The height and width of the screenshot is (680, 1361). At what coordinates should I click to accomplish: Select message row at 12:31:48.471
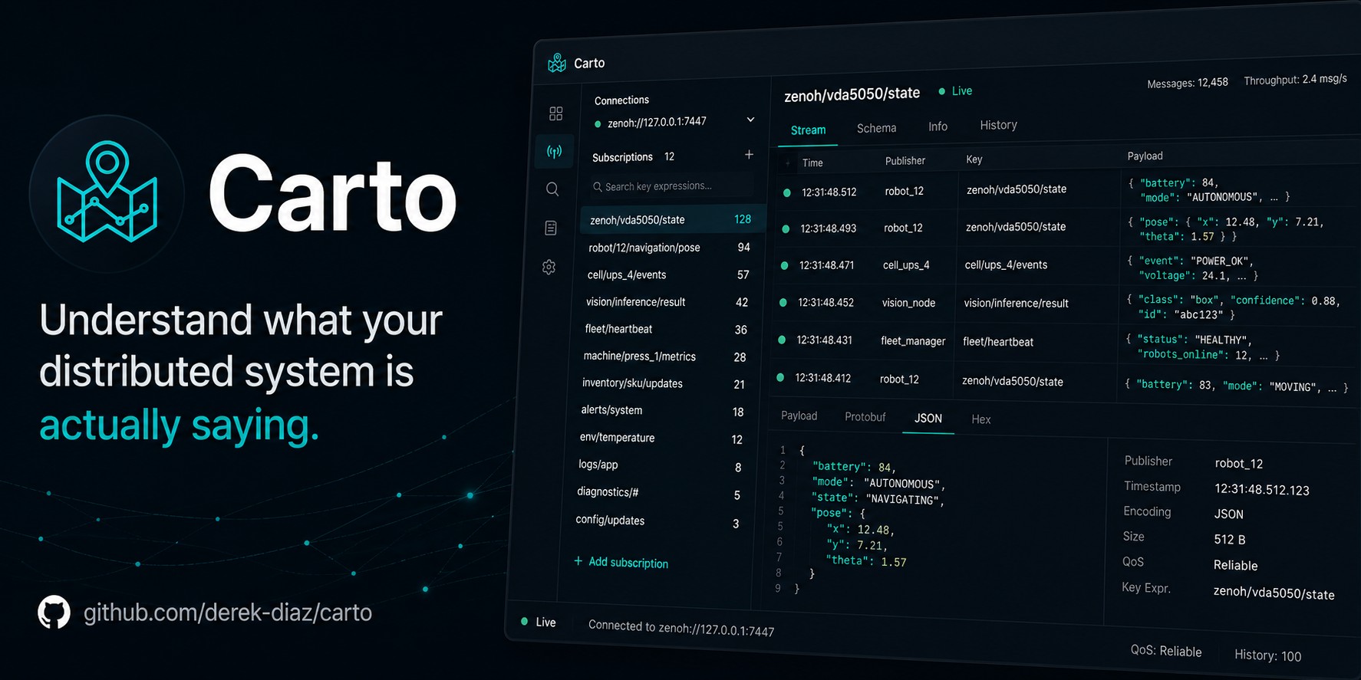tap(1066, 265)
